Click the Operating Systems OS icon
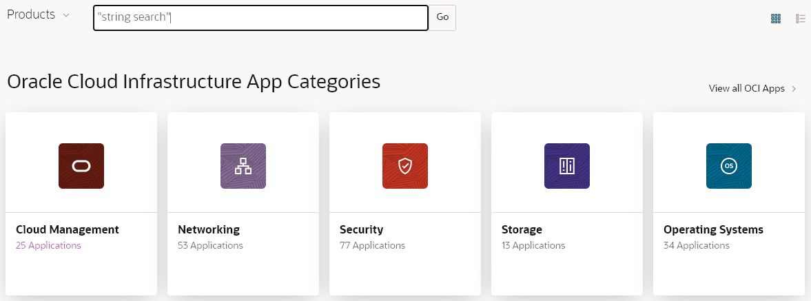The width and height of the screenshot is (811, 301). coord(729,166)
